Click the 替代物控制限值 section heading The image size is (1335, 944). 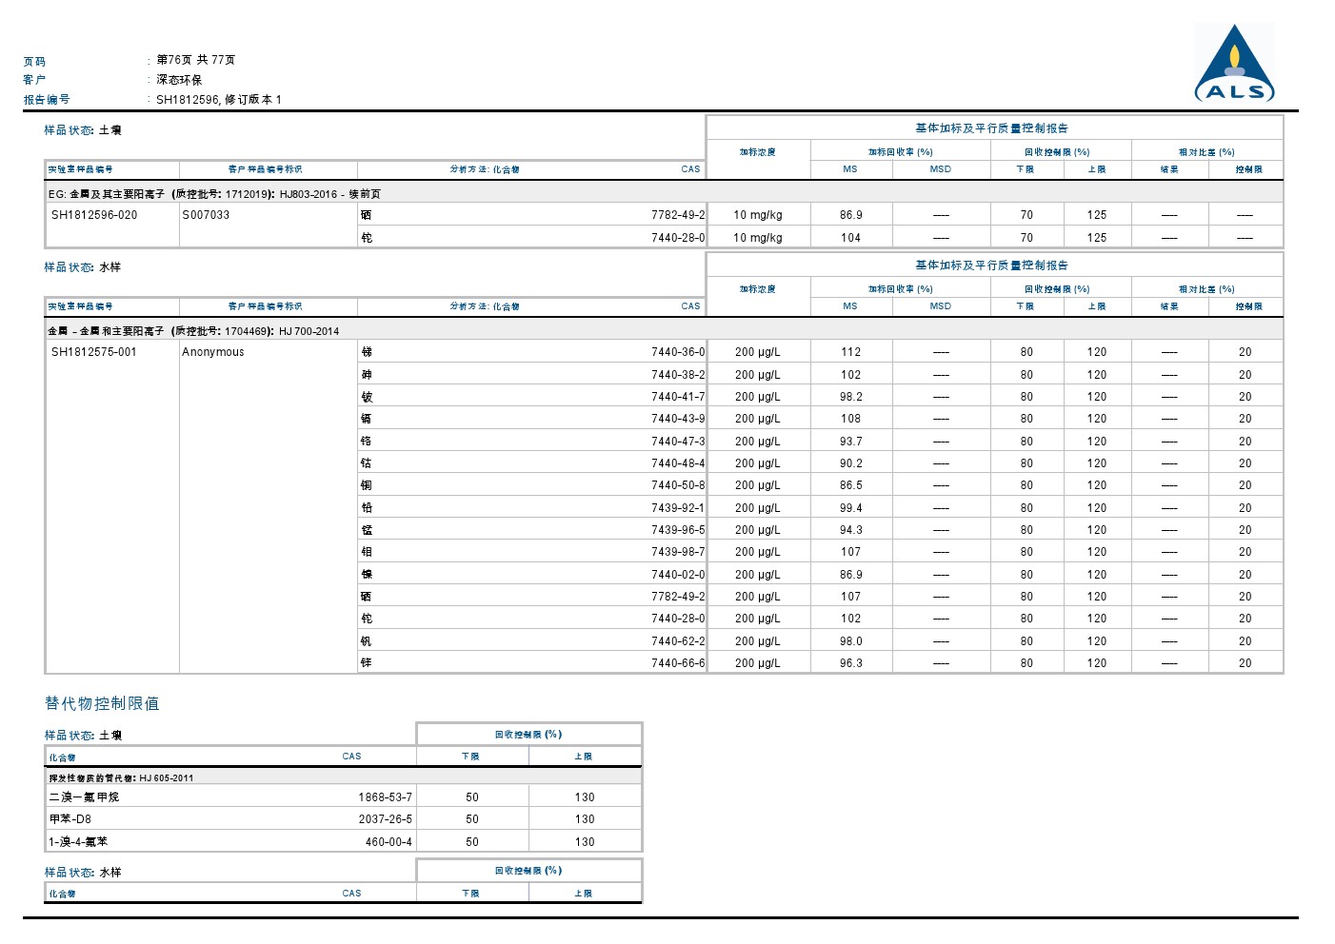point(102,703)
